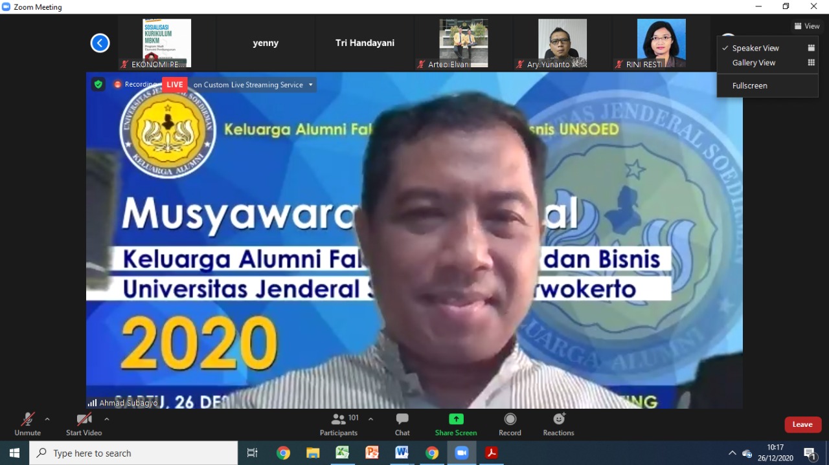Expand audio options arrow beside Unmute
The width and height of the screenshot is (829, 465).
pos(47,419)
